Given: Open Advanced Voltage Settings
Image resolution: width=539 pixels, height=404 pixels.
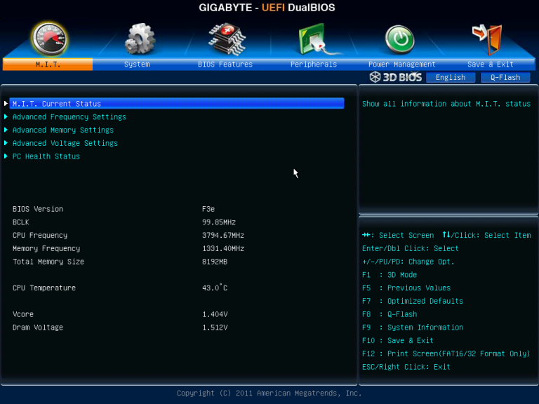Looking at the screenshot, I should (65, 143).
